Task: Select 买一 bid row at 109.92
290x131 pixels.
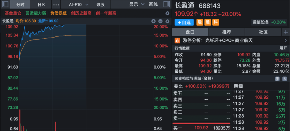Action: point(201,128)
